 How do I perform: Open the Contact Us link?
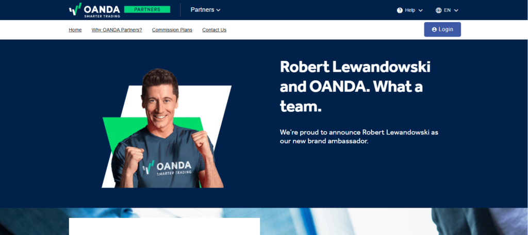[x=214, y=30]
